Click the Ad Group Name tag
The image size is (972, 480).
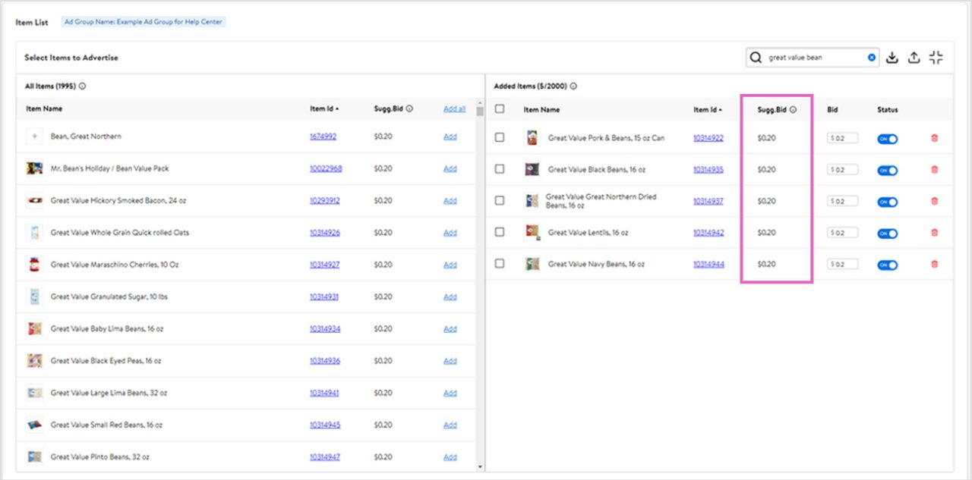144,22
